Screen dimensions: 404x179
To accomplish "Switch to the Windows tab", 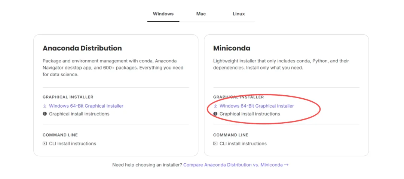I will coord(163,14).
